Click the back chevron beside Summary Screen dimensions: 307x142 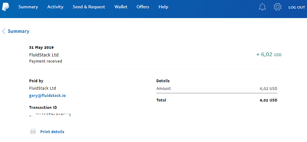click(x=4, y=31)
